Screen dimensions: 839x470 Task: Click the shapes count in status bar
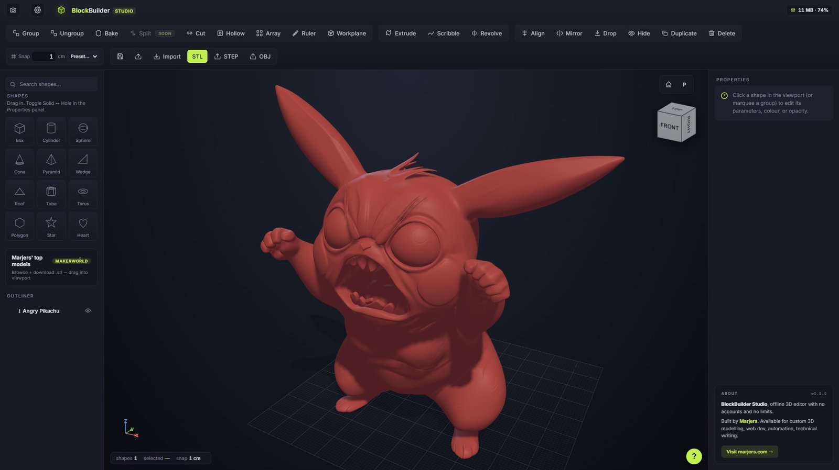126,458
